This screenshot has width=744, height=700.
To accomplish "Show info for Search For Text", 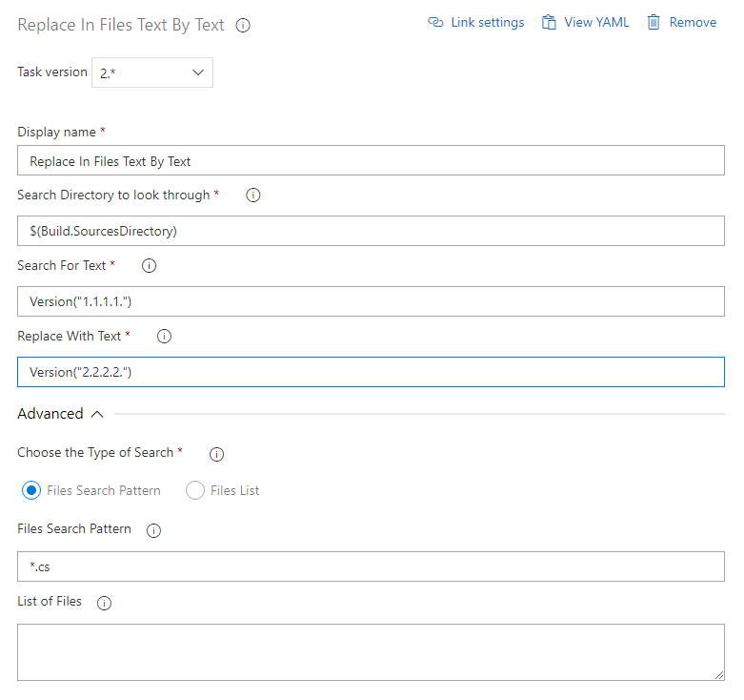I will (x=149, y=265).
